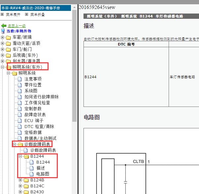Click the B1244 cell in DTC table

pos(126,77)
